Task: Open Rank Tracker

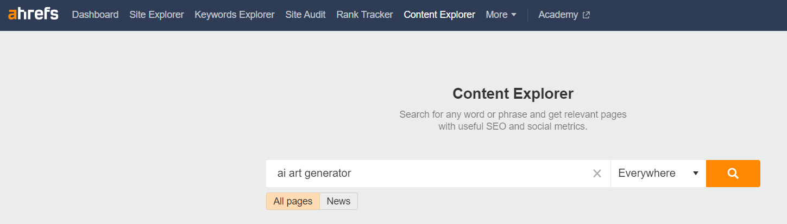Action: pyautogui.click(x=364, y=15)
